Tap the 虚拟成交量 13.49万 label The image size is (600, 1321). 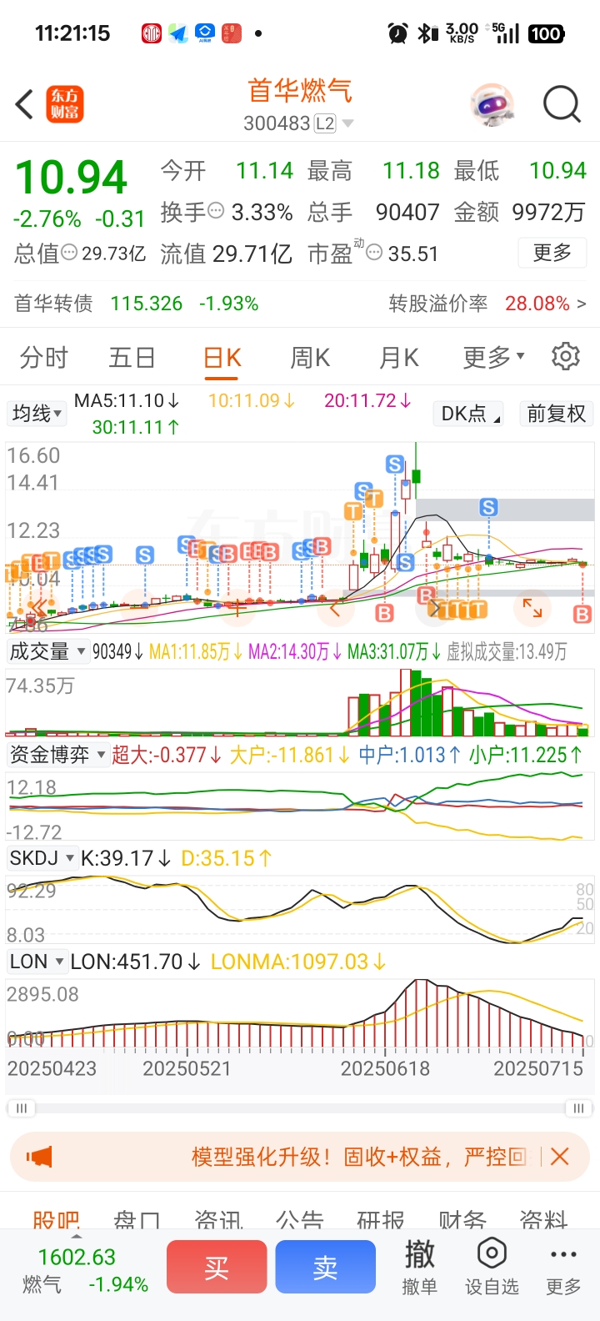(507, 651)
